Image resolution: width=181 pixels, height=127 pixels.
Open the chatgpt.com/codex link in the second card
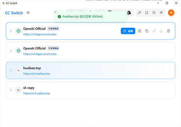40,54
